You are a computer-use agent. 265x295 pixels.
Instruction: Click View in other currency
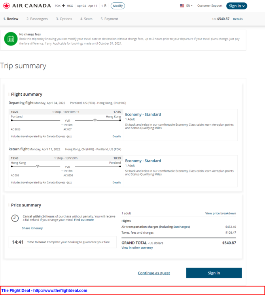(137, 248)
